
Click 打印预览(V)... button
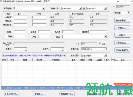[122, 43]
